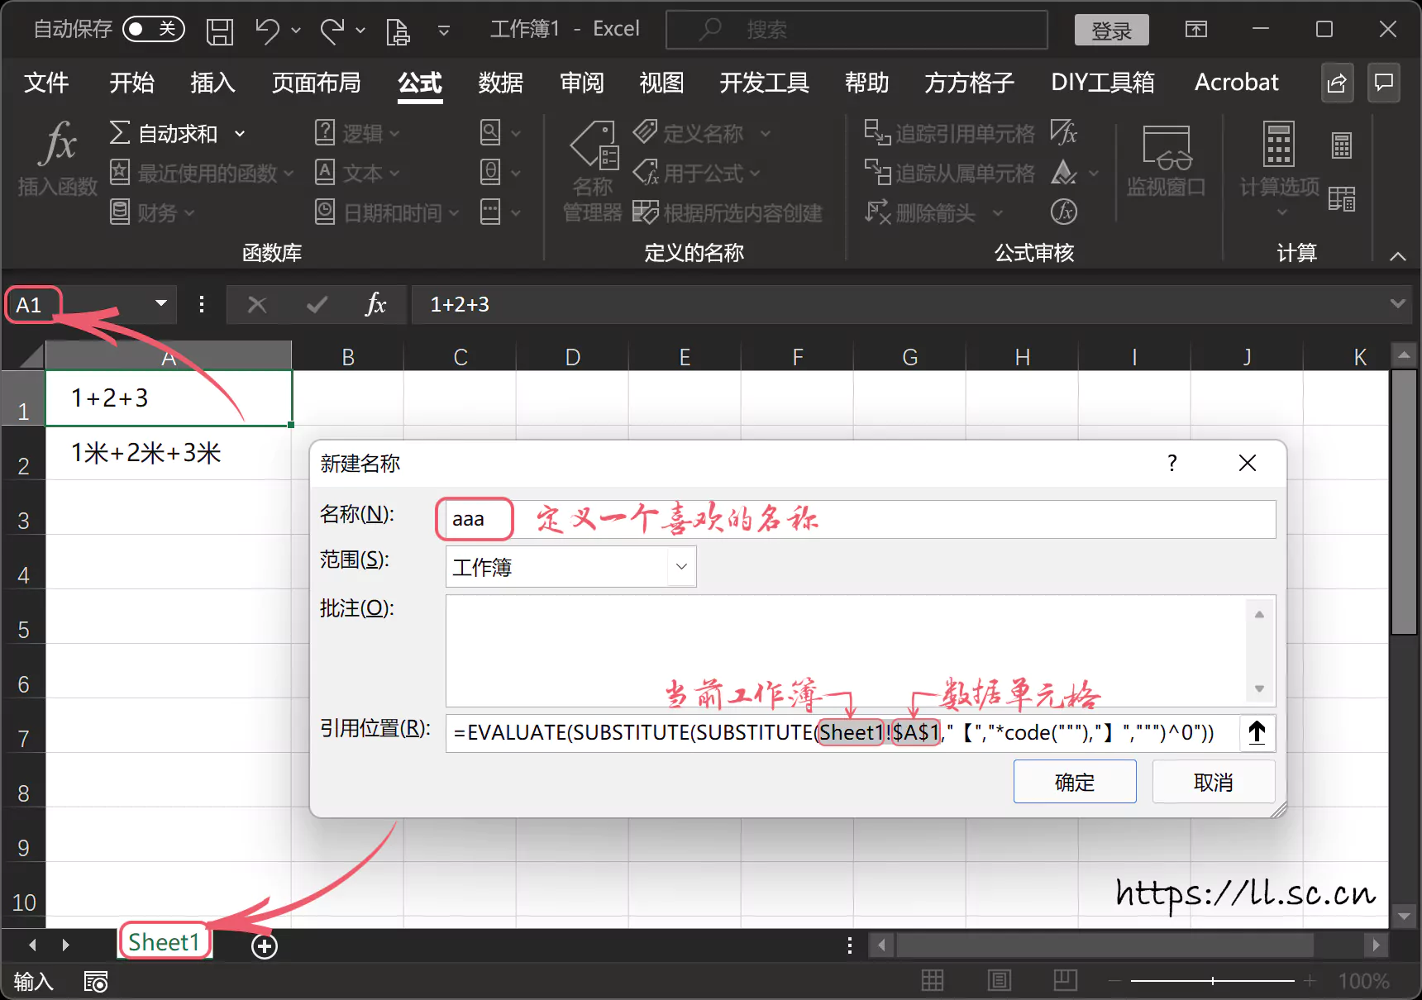Open the Data (数据) ribbon tab
This screenshot has width=1422, height=1000.
(500, 83)
